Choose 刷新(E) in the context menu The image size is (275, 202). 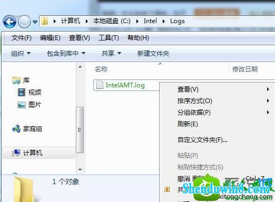click(x=188, y=124)
